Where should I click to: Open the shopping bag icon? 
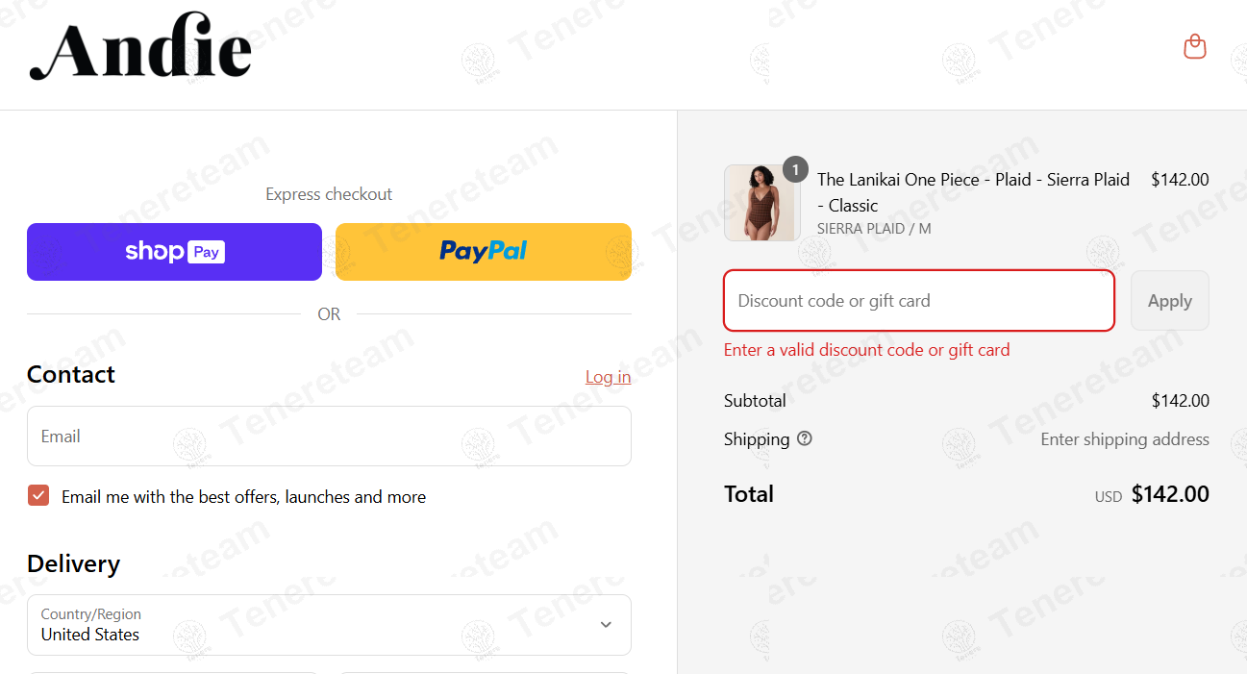tap(1195, 46)
